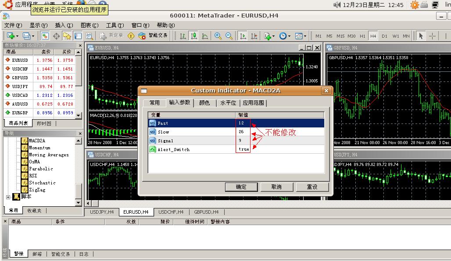Switch chart to candlesticks

194,36
